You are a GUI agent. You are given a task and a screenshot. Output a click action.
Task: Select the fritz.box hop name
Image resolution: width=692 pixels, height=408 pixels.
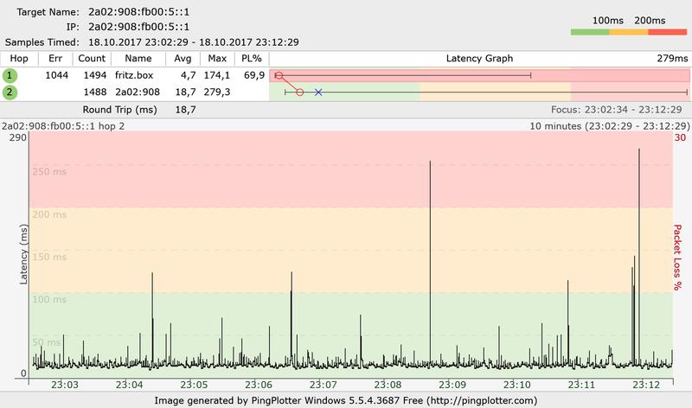pos(138,75)
